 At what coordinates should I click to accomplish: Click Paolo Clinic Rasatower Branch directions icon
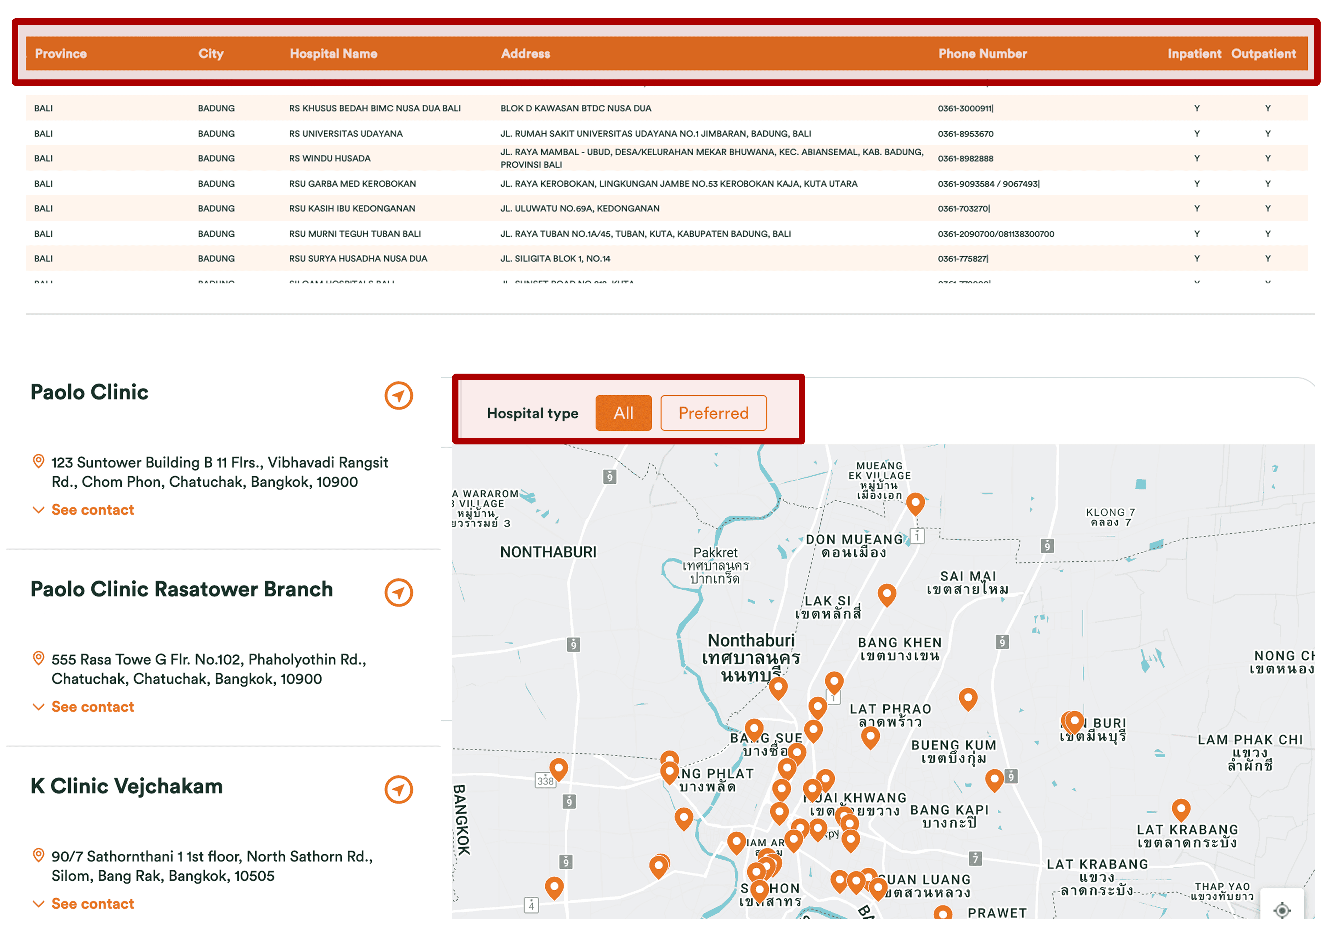tap(399, 593)
